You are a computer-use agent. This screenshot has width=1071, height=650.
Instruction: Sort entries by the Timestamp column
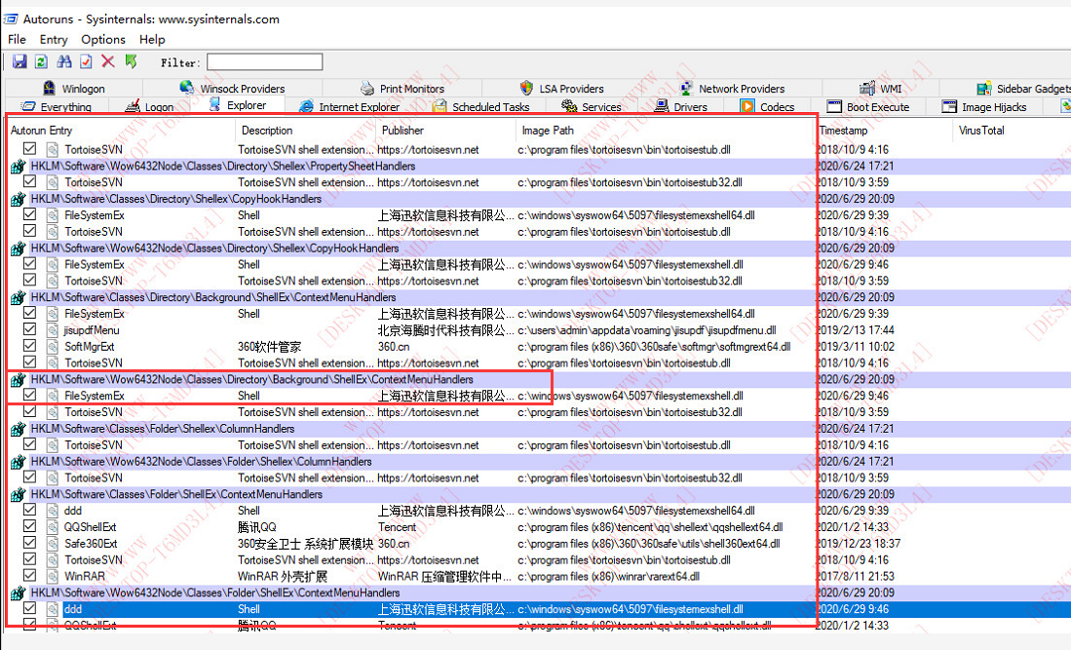[x=884, y=131]
